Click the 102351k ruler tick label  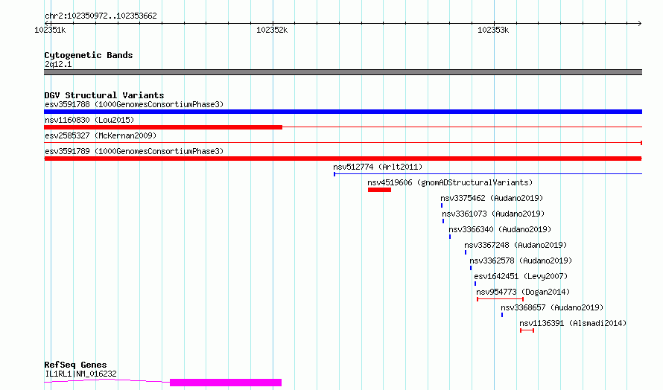[x=50, y=30]
